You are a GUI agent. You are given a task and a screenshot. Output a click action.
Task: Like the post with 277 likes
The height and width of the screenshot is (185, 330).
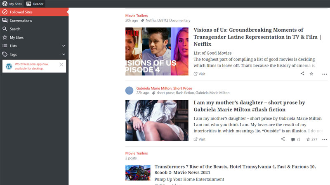pos(312,139)
